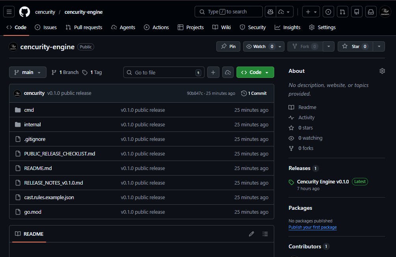This screenshot has width=396, height=257.
Task: Select the README tab in file preview
Action: click(x=29, y=234)
